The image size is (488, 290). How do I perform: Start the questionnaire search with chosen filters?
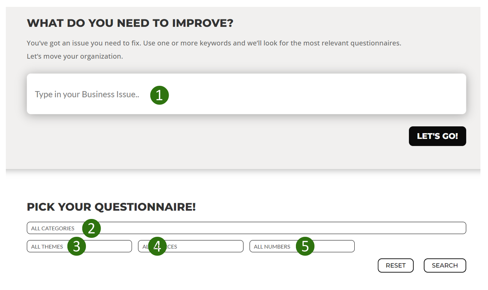[x=445, y=265]
